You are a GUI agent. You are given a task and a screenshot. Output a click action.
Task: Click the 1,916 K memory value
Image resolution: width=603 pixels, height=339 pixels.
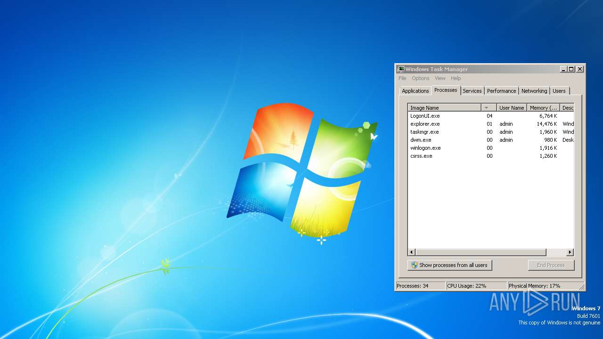pos(548,148)
